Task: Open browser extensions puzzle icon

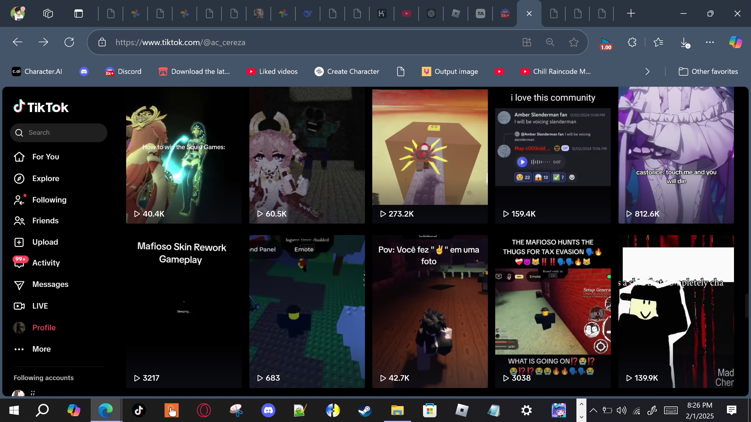Action: pos(632,42)
